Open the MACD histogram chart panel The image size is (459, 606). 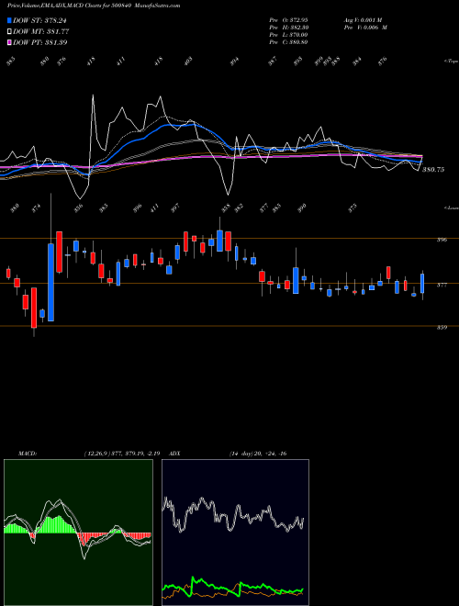point(78,533)
